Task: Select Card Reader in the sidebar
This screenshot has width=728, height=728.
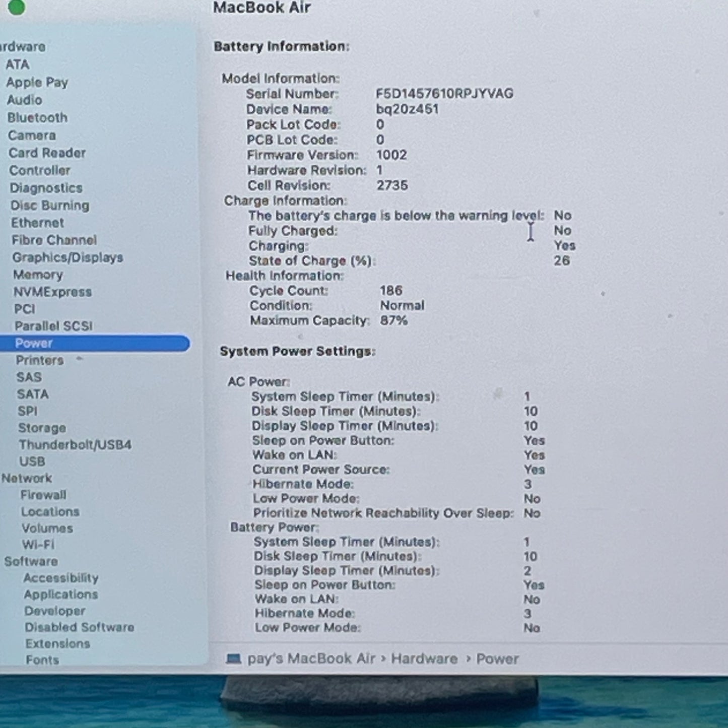Action: coord(47,153)
